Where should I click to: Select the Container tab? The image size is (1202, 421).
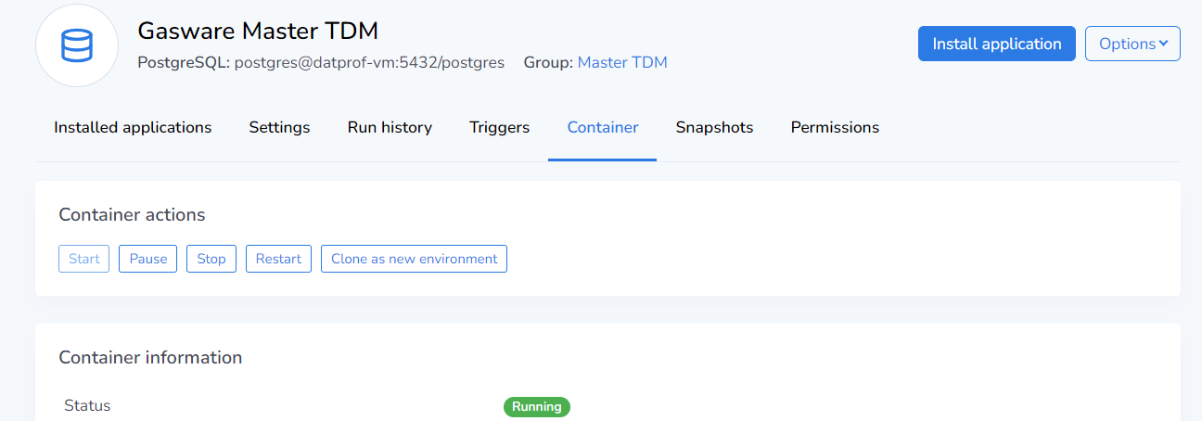[602, 127]
